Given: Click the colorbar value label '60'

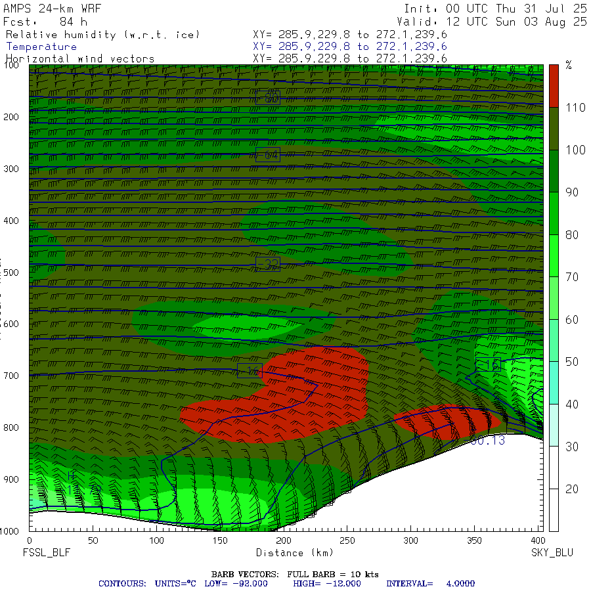Looking at the screenshot, I should click(572, 320).
